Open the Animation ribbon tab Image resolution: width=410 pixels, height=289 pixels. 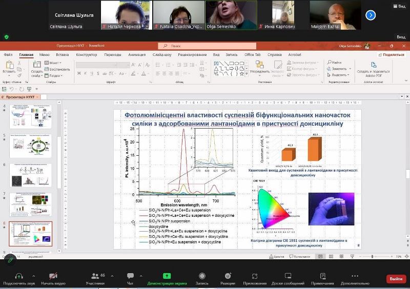coord(137,54)
